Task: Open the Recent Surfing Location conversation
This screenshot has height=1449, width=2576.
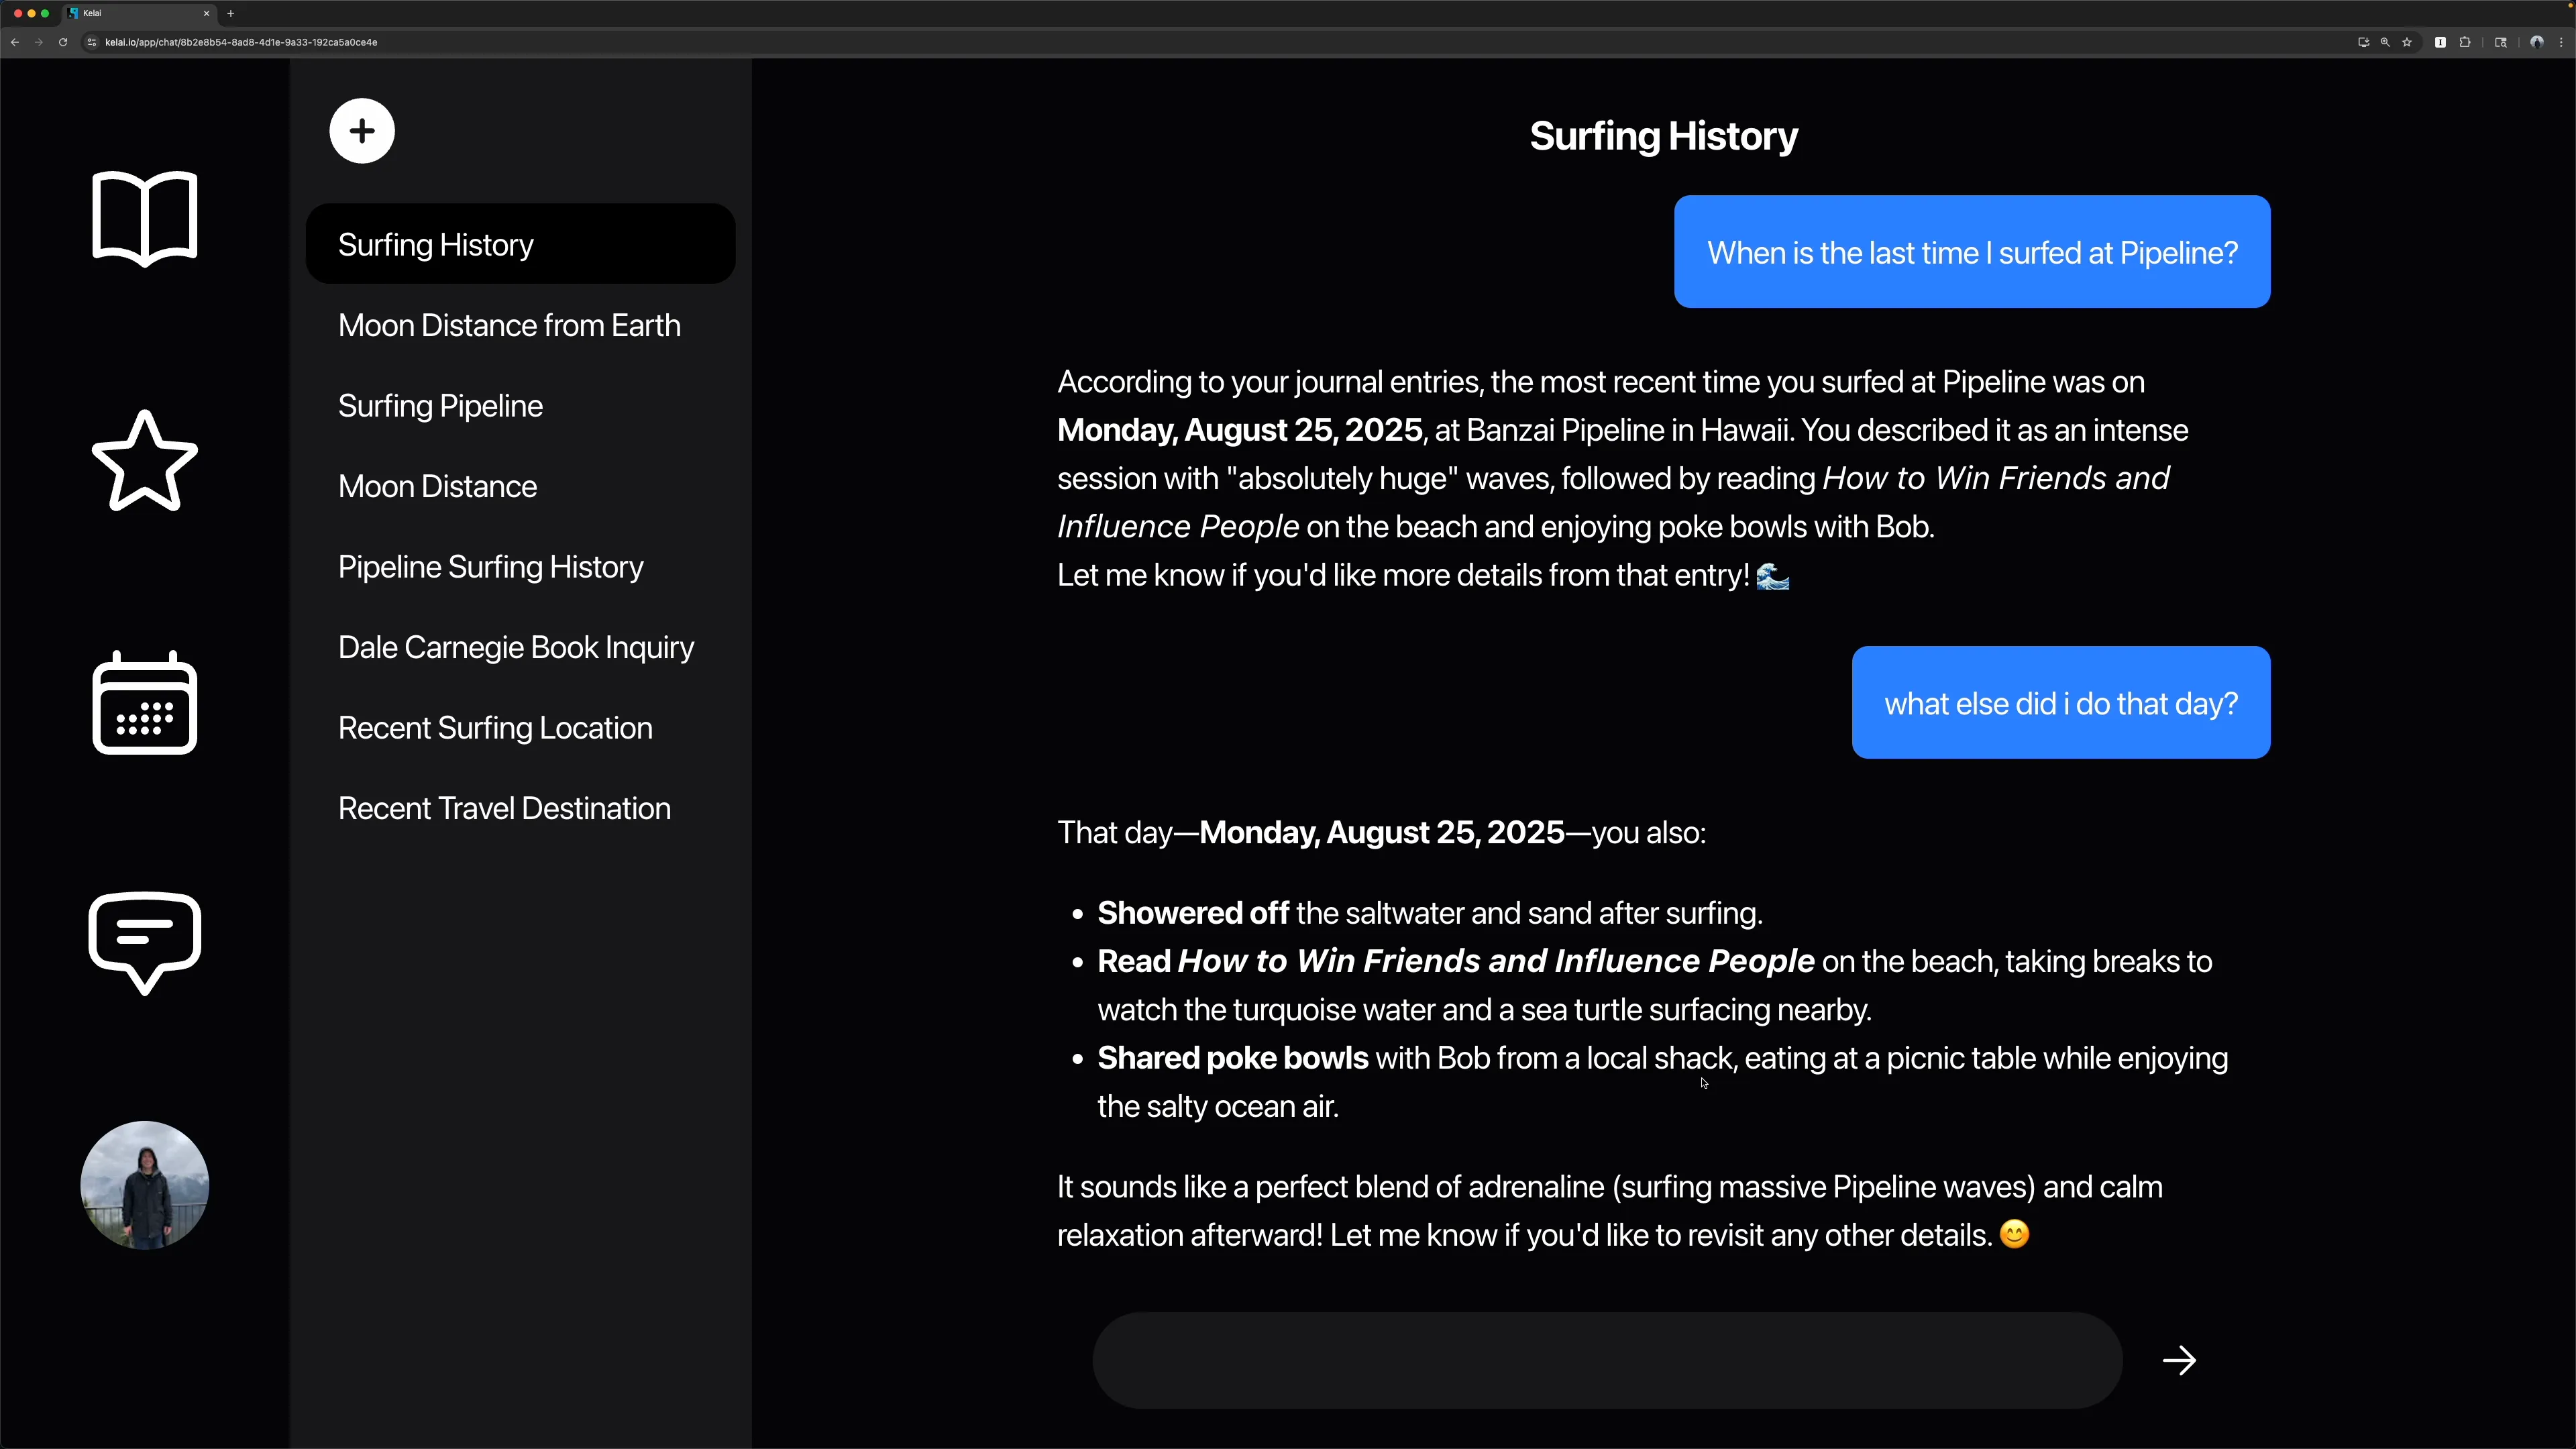Action: click(495, 728)
